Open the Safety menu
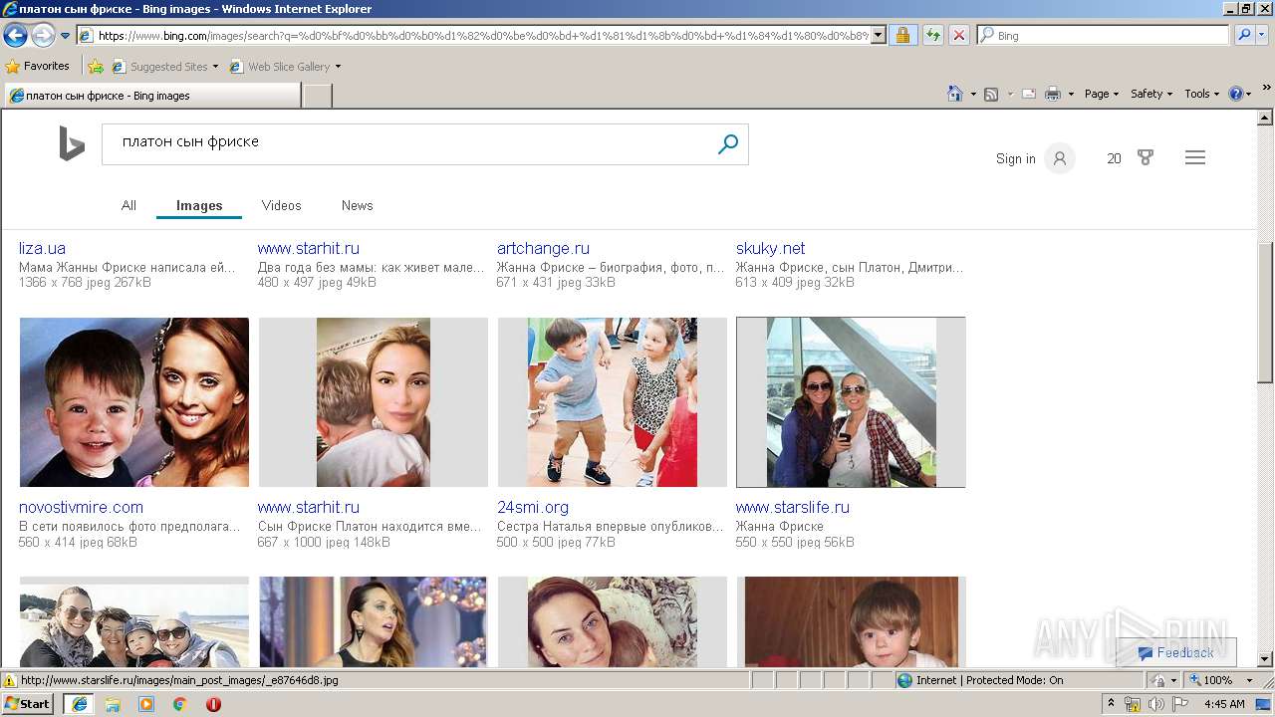This screenshot has height=717, width=1275. 1151,94
